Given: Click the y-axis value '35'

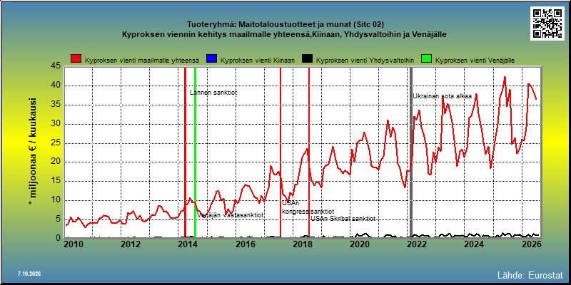Looking at the screenshot, I should [x=56, y=105].
